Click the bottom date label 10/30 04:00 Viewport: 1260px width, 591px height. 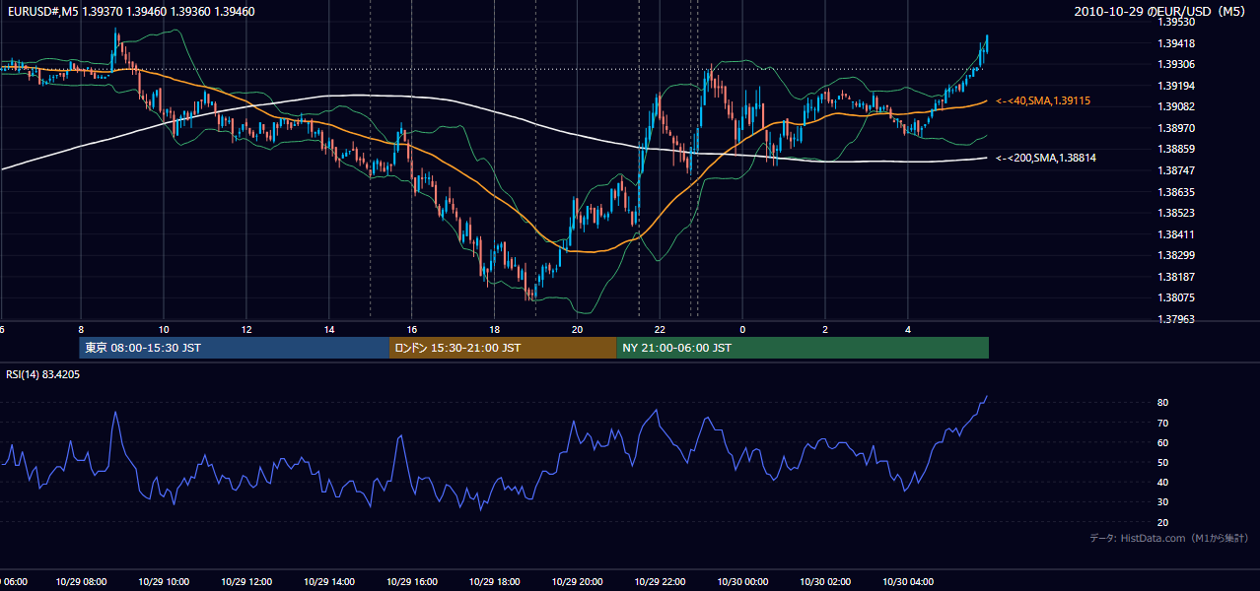pos(907,582)
